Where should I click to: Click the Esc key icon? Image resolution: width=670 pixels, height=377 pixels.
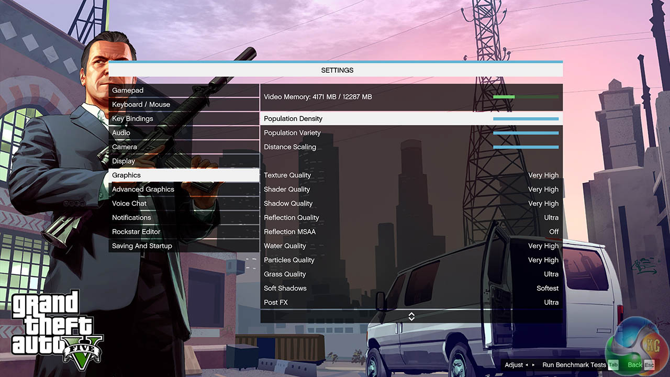[649, 365]
